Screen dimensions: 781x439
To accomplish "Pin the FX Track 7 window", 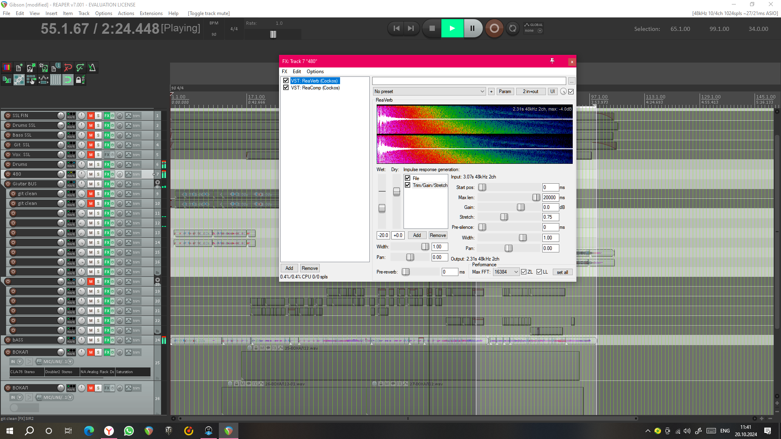I will [552, 61].
